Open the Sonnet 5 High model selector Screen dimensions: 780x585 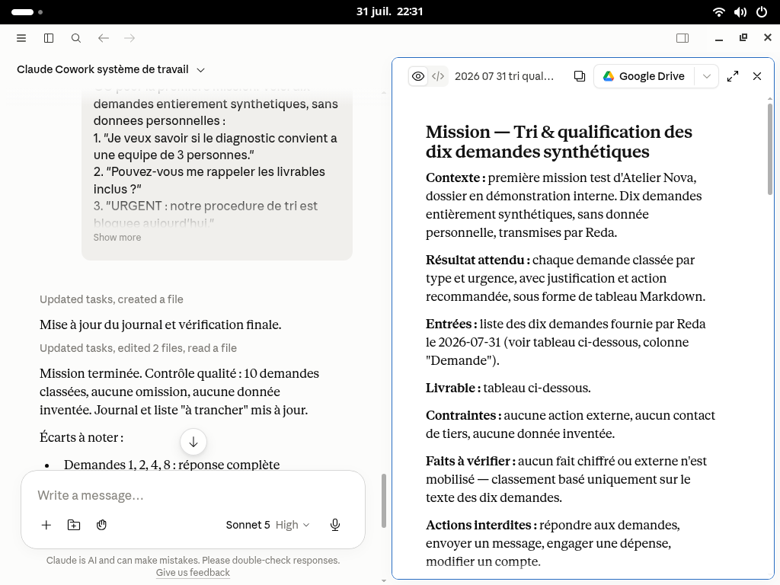[x=267, y=525]
